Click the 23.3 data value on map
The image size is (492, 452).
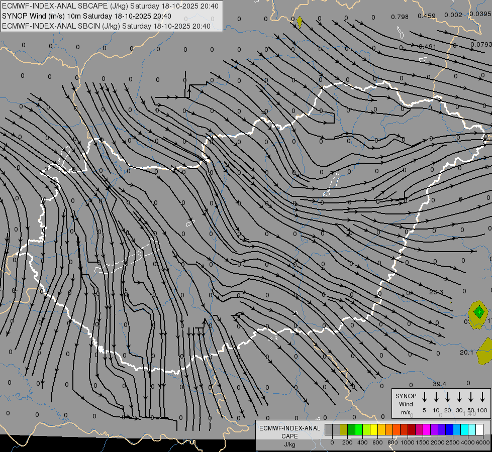tap(436, 292)
